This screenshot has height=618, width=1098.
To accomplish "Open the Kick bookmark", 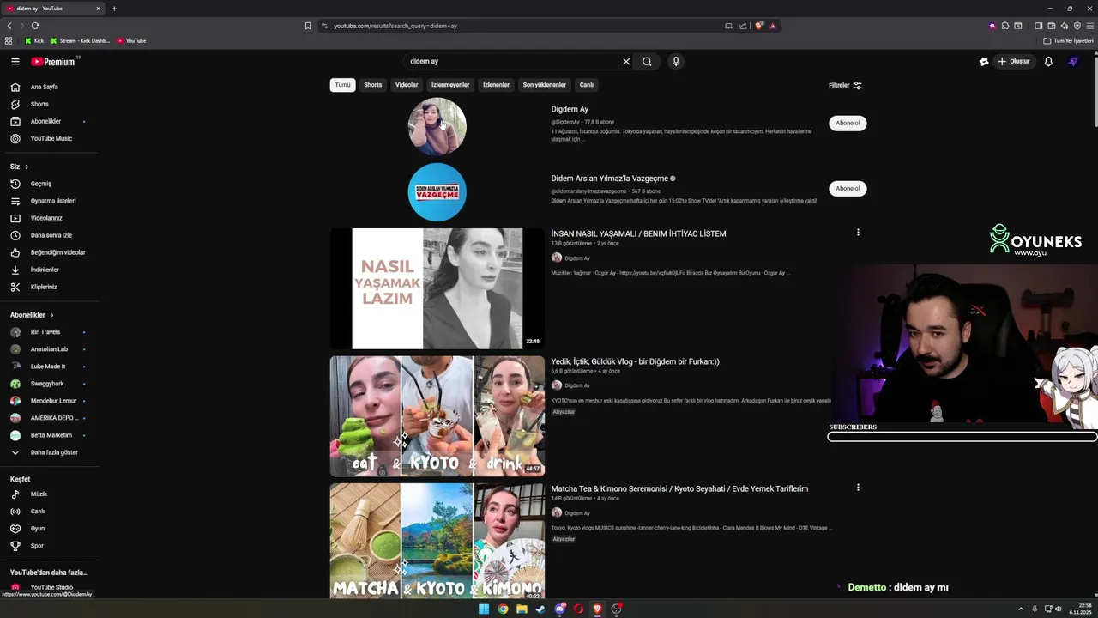I will click(34, 40).
